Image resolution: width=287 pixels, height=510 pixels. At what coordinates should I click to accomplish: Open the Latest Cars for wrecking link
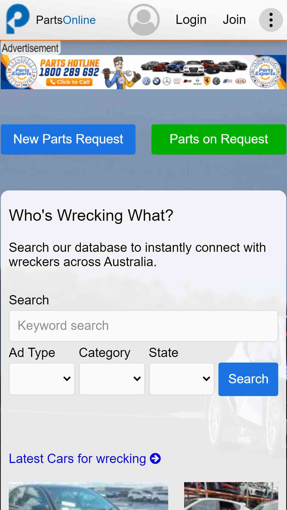[x=77, y=459]
